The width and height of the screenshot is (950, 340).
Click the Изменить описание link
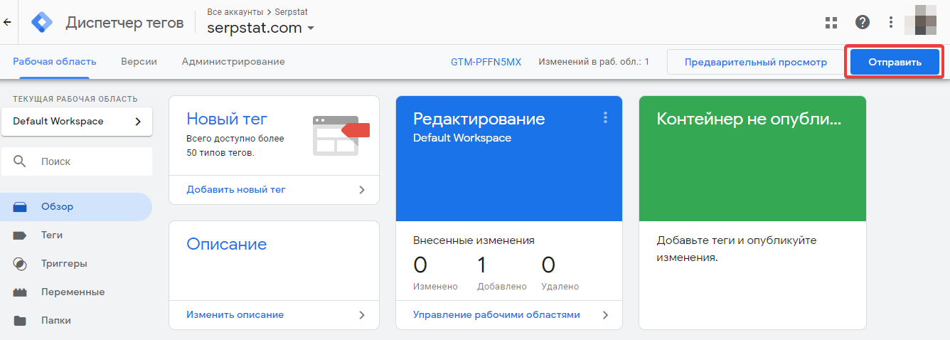235,314
